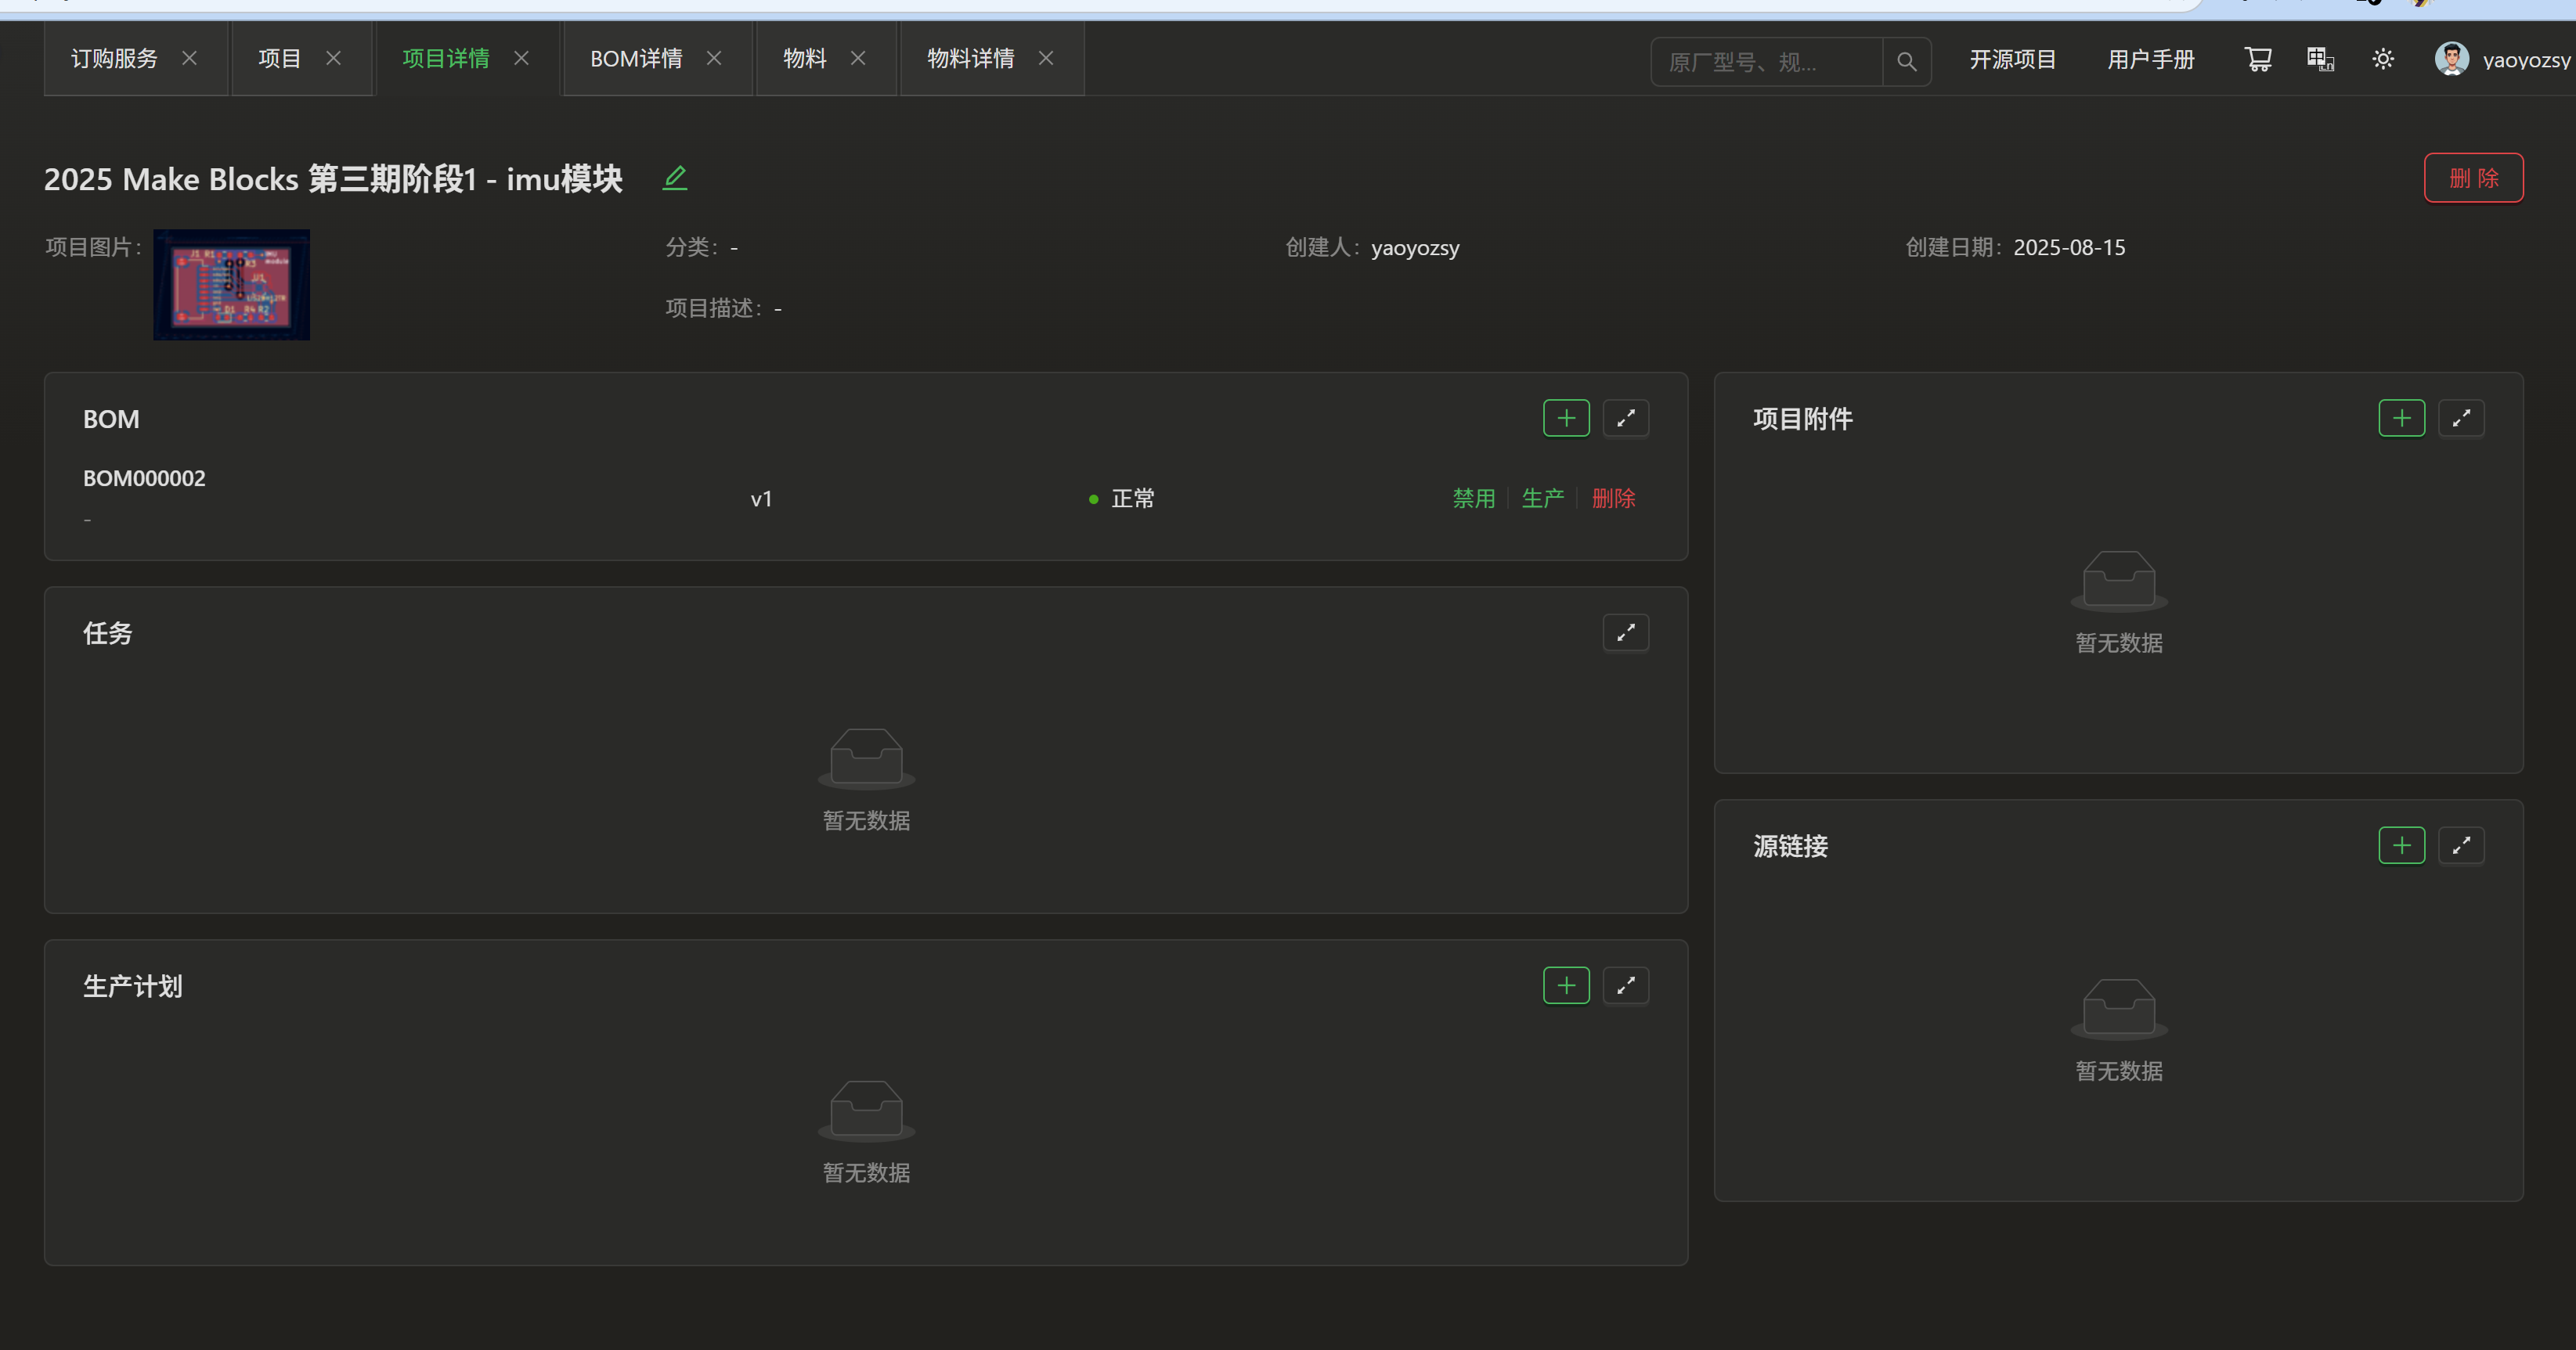Switch to the BOM详情 tab
This screenshot has height=1350, width=2576.
click(636, 59)
